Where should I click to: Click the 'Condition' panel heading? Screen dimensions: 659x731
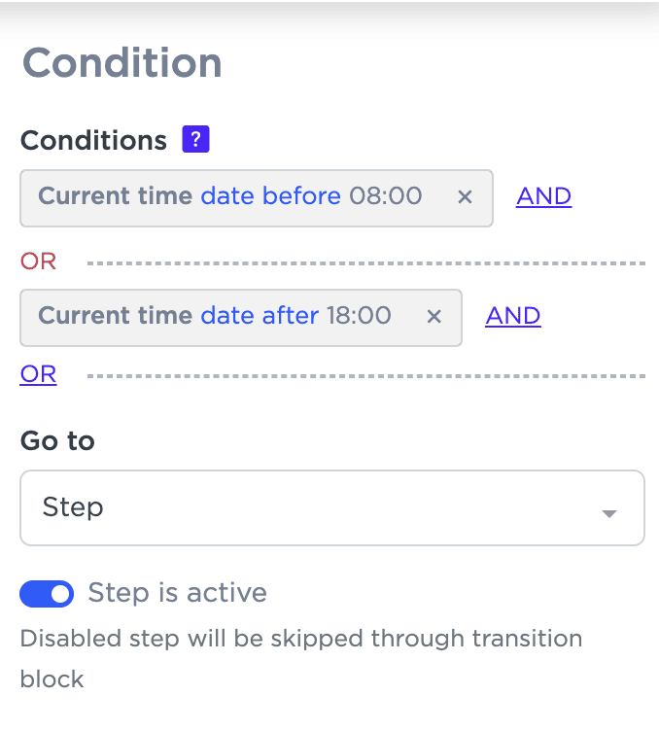(122, 64)
